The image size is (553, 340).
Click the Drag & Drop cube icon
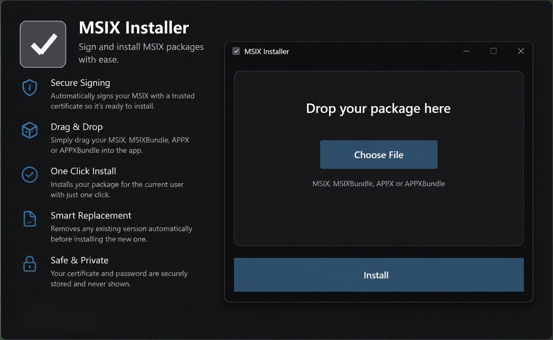pos(30,130)
